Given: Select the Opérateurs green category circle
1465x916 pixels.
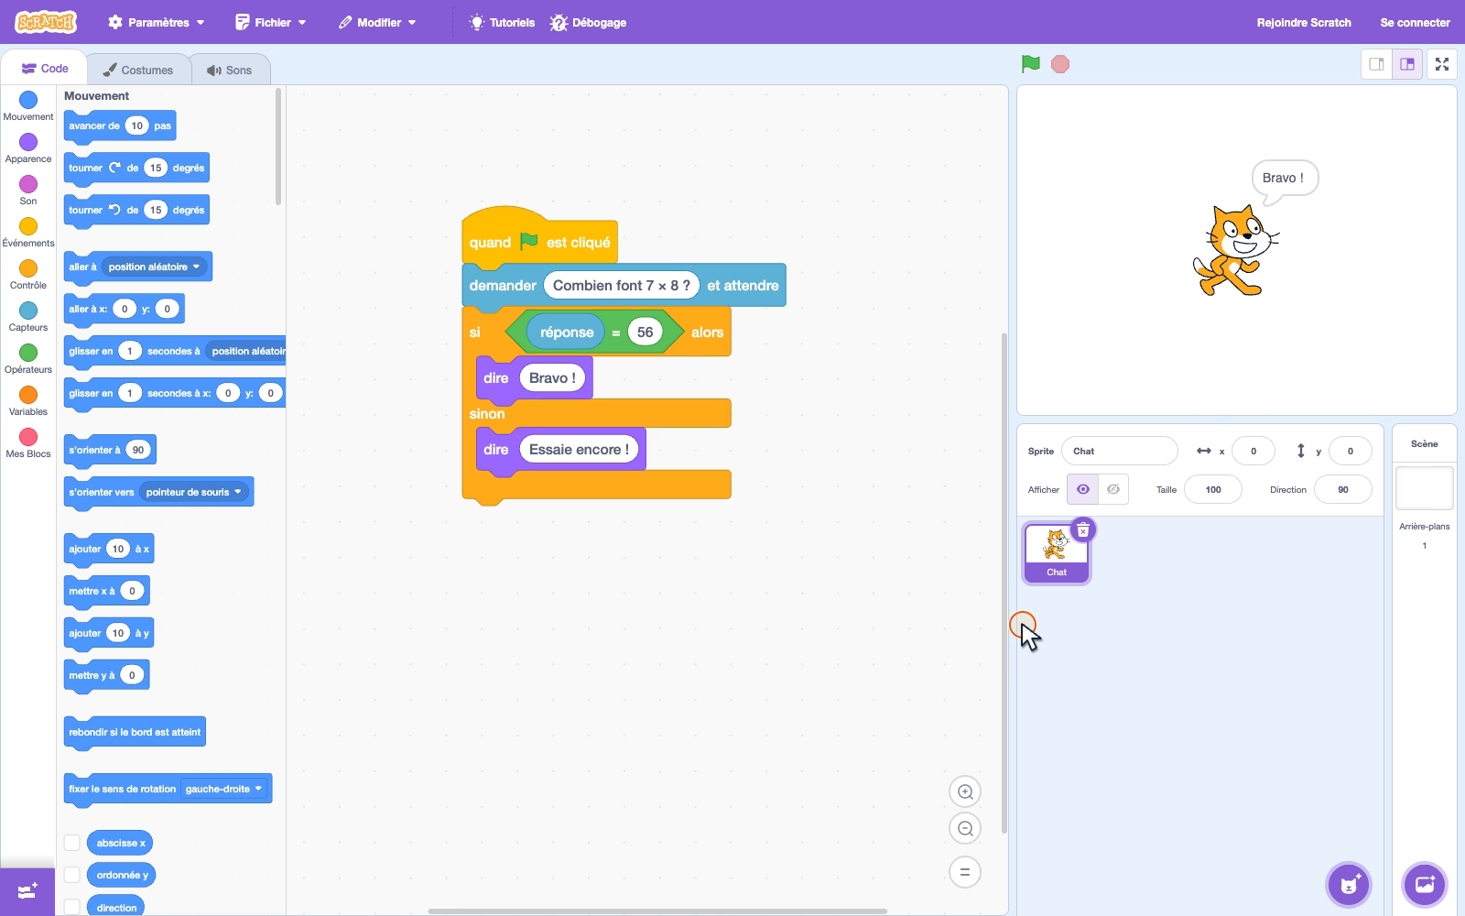Looking at the screenshot, I should point(28,353).
